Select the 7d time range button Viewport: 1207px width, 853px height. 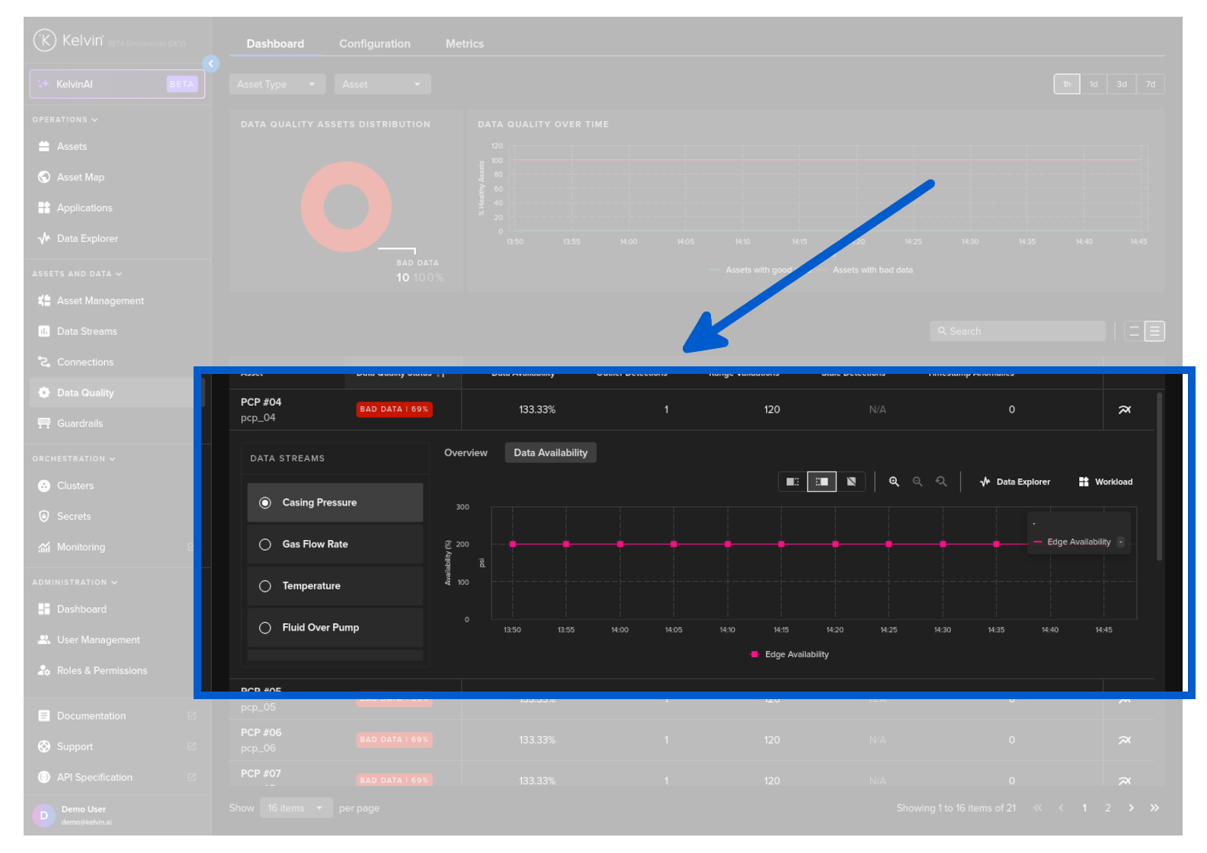point(1150,85)
